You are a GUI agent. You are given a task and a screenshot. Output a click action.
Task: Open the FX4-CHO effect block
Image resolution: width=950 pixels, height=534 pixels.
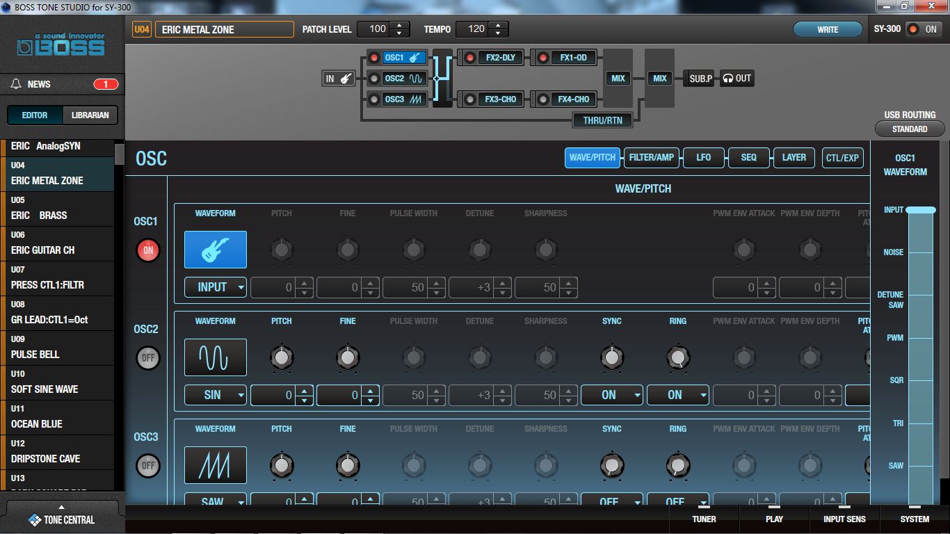tap(574, 99)
